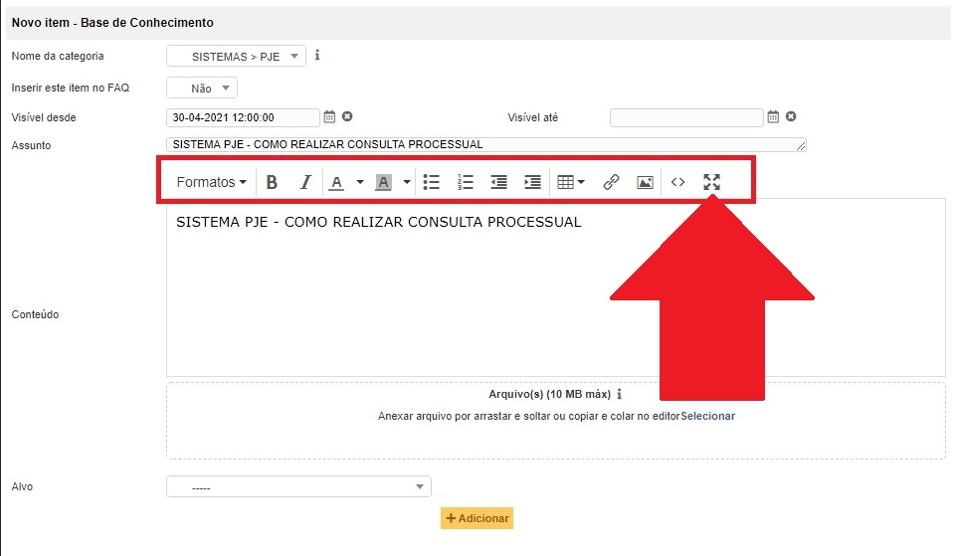This screenshot has height=556, width=960.
Task: Click the Adicionar button
Action: [x=477, y=518]
